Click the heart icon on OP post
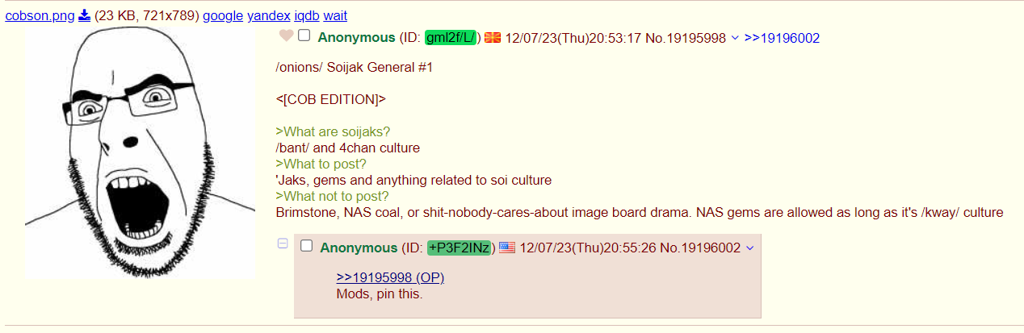The height and width of the screenshot is (333, 1024). 285,36
